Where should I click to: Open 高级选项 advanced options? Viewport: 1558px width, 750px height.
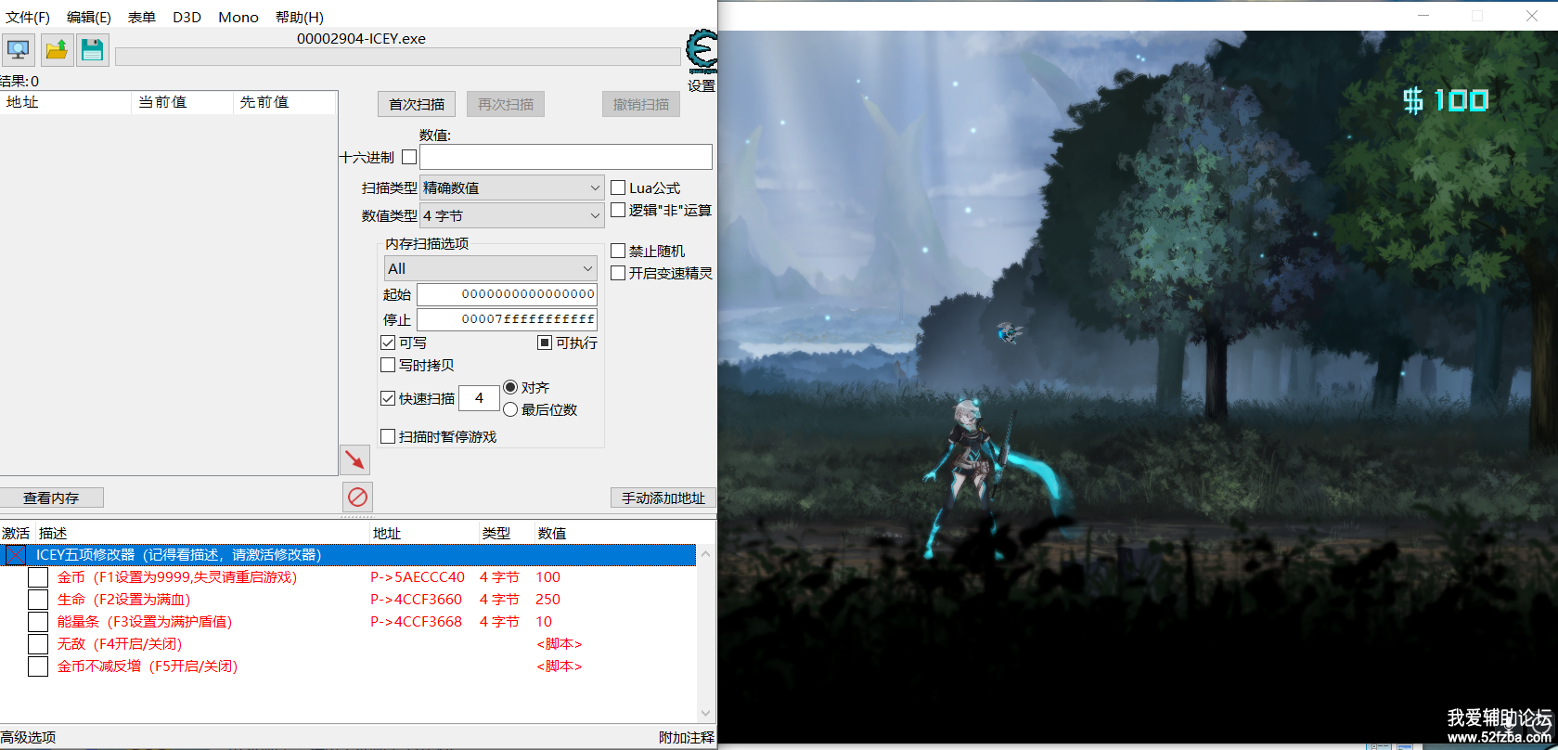pyautogui.click(x=29, y=737)
